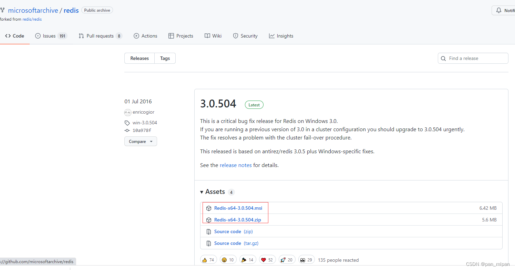Download Redis-x64-3.0.504.msi installer
515x270 pixels.
[238, 208]
